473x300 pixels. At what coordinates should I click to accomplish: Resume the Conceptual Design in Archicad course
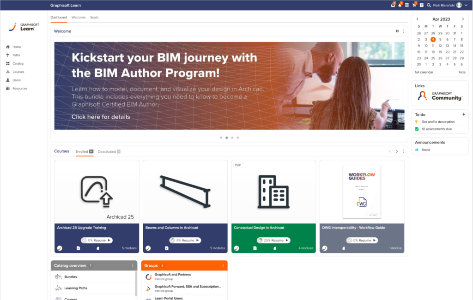click(x=273, y=240)
